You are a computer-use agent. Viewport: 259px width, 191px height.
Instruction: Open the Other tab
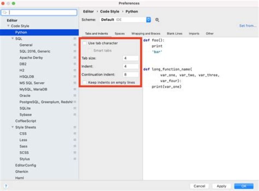pos(210,34)
